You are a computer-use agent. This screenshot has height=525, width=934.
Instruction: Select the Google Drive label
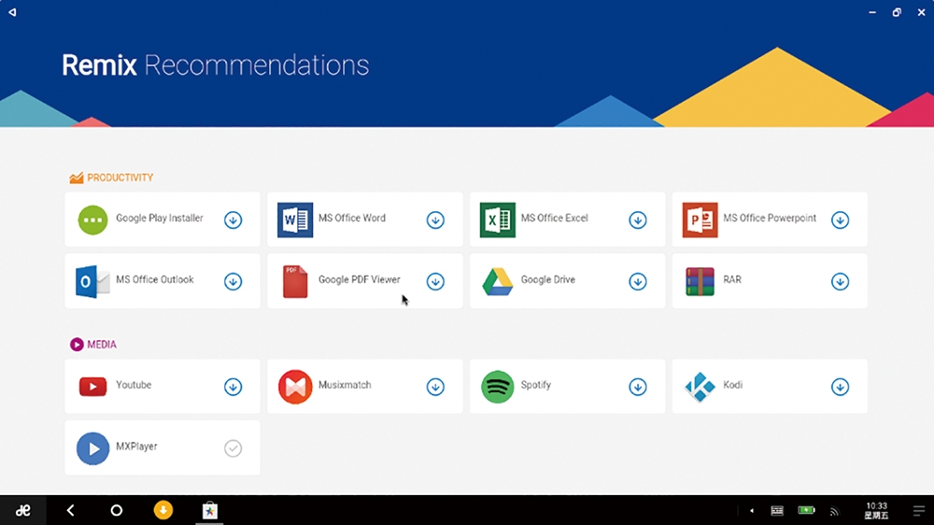tap(548, 279)
